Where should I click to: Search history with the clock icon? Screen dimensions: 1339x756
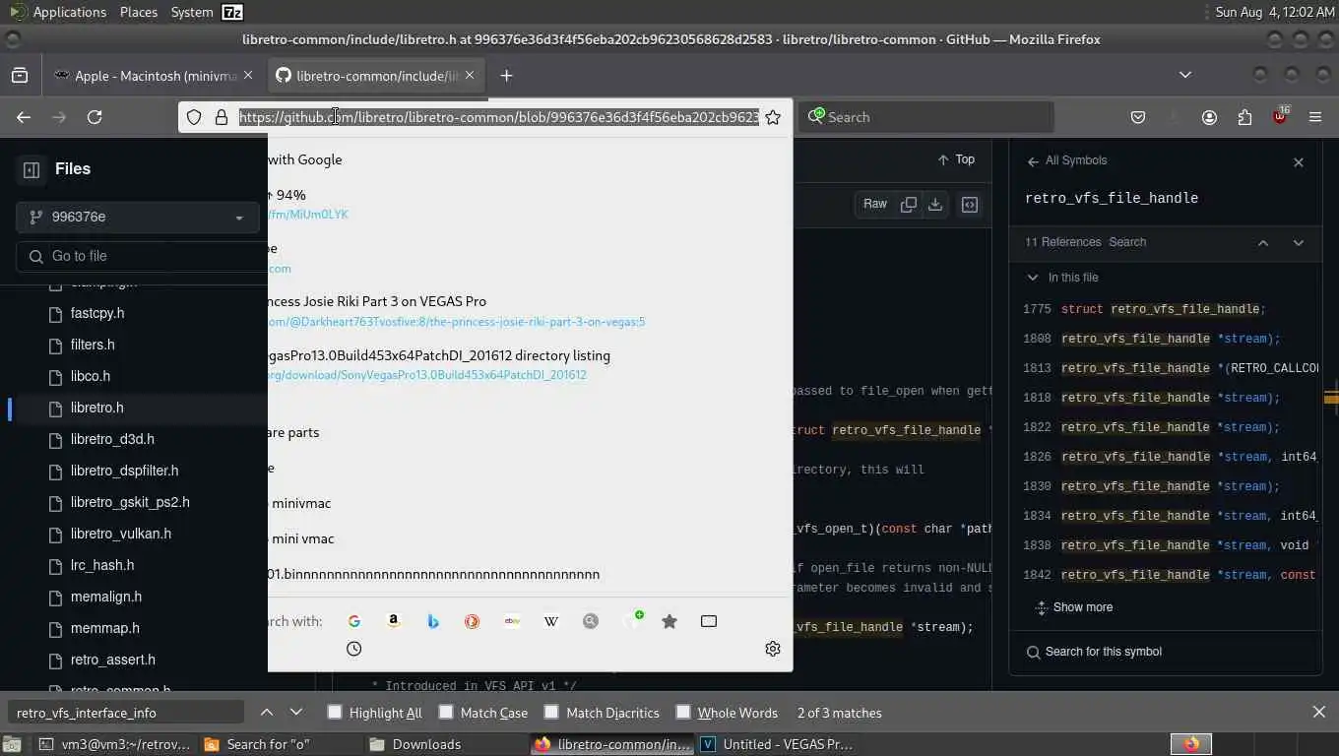354,649
